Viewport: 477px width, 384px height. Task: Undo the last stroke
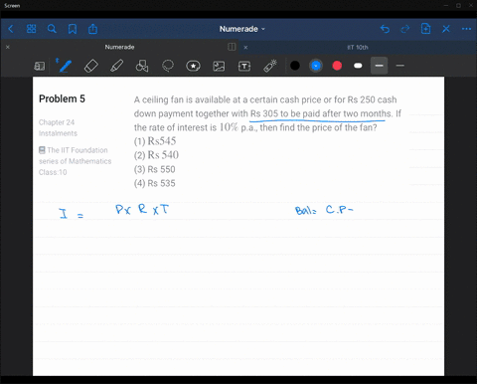click(x=385, y=29)
